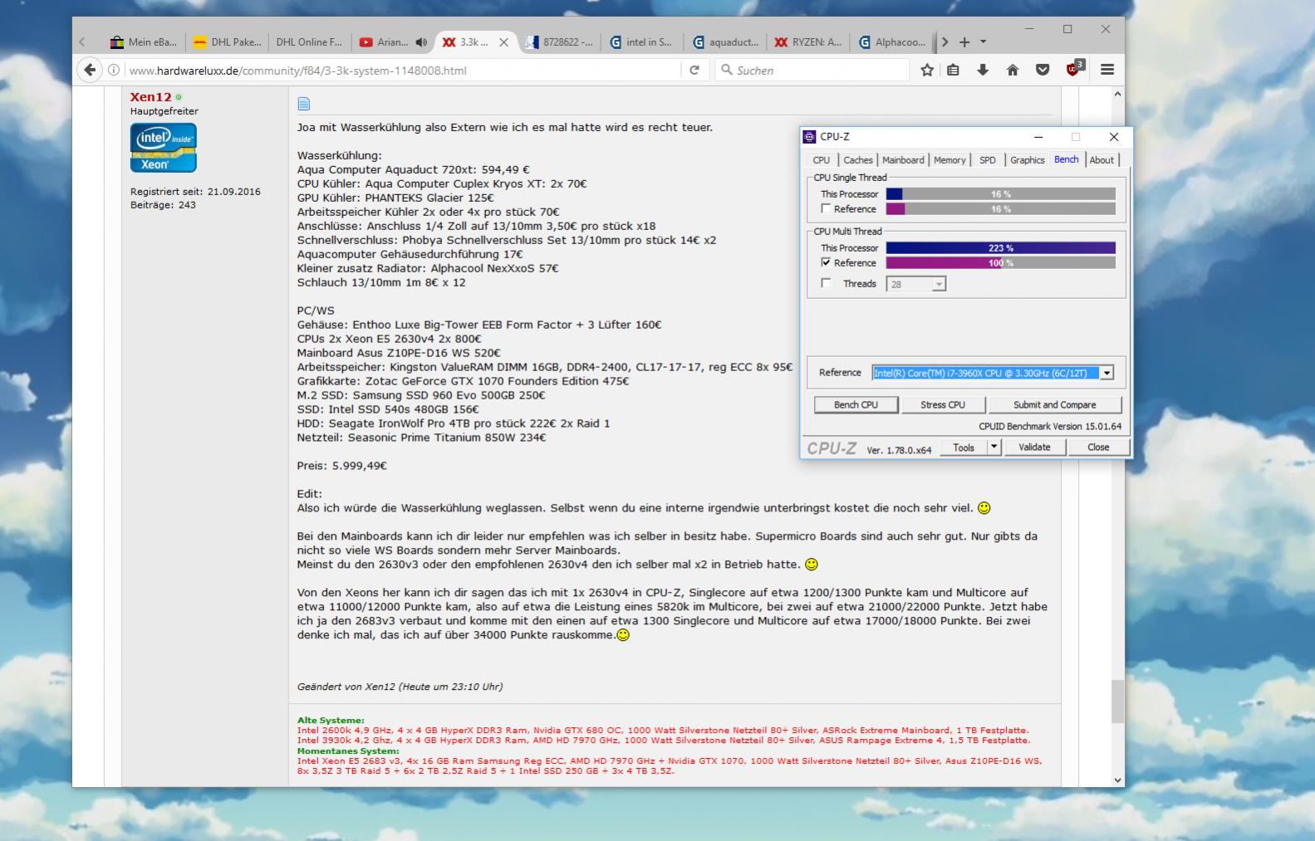Click multi thread This Processor 223% bar
The width and height of the screenshot is (1315, 841).
[x=1000, y=248]
